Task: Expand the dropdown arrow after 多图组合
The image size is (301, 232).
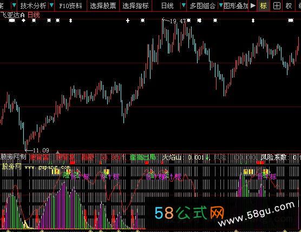Action: click(x=221, y=5)
